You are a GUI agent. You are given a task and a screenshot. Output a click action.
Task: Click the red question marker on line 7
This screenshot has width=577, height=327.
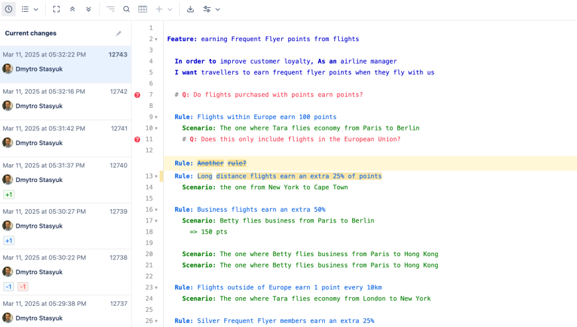[137, 95]
